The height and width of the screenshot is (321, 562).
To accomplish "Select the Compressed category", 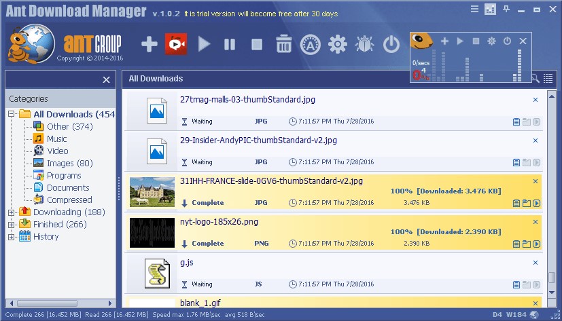I will click(69, 200).
